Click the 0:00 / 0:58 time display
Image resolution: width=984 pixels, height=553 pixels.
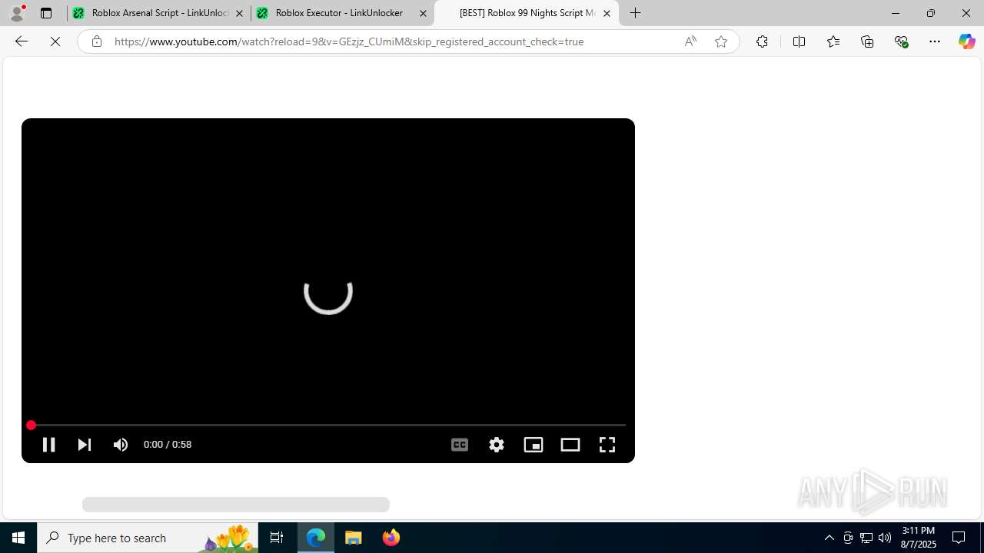[x=168, y=445]
